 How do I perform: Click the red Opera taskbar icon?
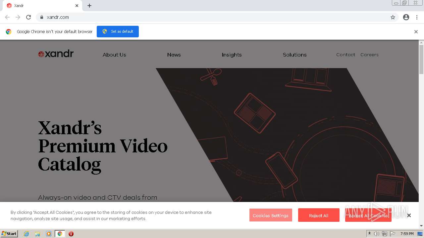coord(71,234)
